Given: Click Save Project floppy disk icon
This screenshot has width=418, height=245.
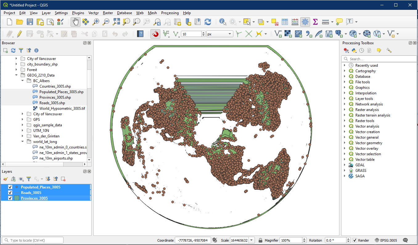Looking at the screenshot, I should (x=30, y=22).
